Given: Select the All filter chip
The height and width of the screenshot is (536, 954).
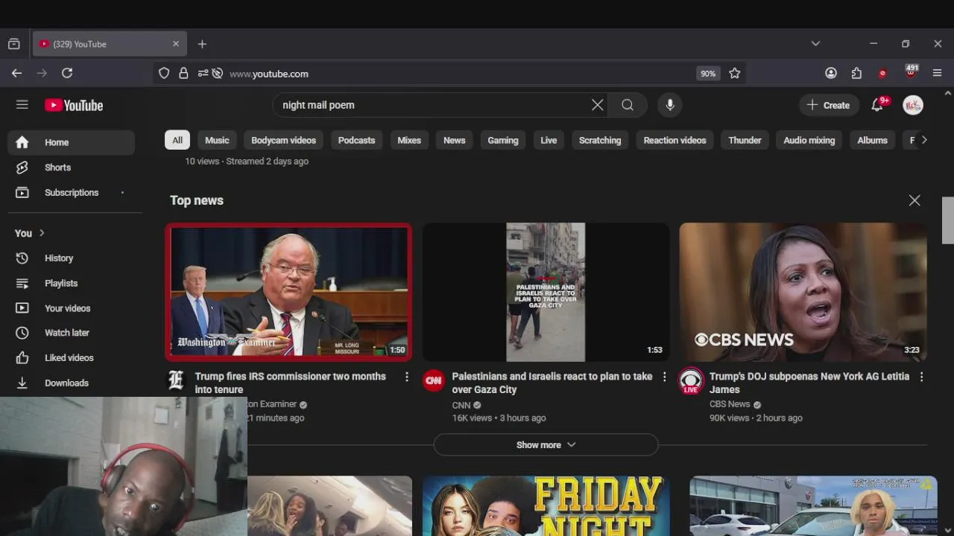Looking at the screenshot, I should (x=177, y=140).
